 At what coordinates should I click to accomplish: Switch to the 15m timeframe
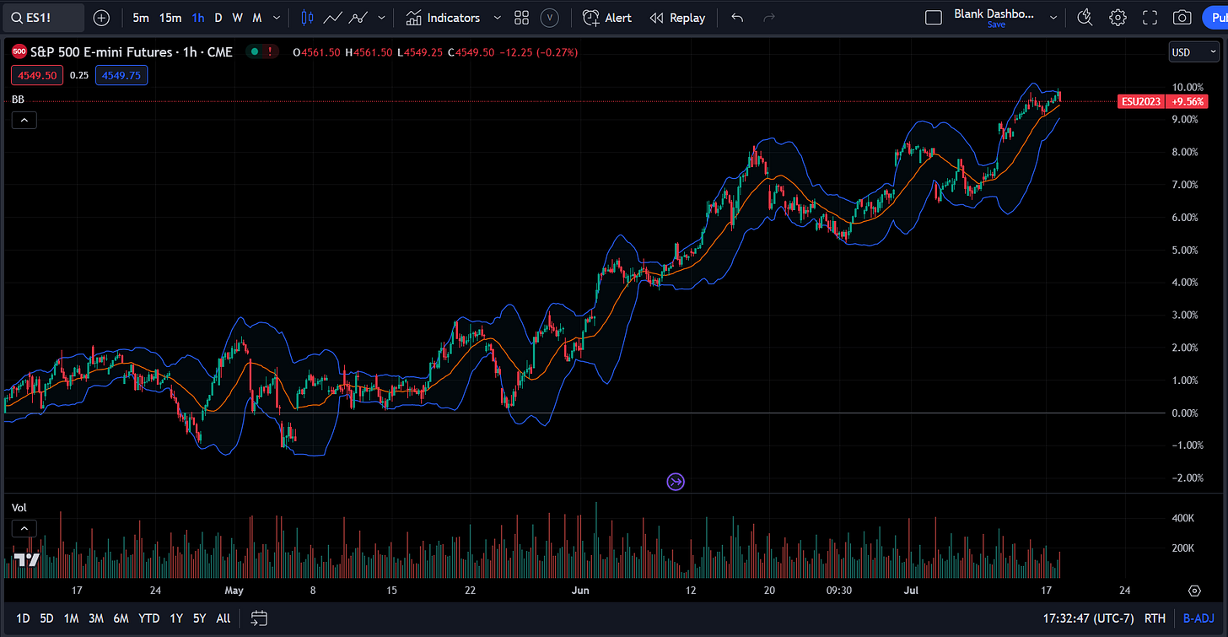pos(170,18)
